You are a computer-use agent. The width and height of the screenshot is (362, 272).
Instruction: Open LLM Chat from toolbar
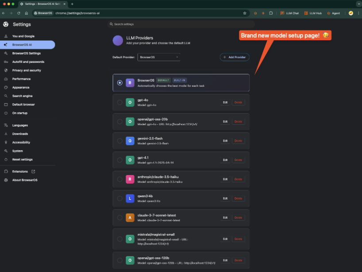pyautogui.click(x=289, y=13)
